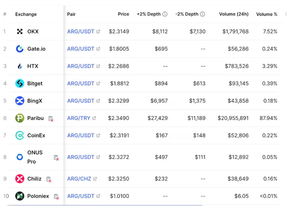Screen dimensions: 287x206
Task: Select Paribu's 87.94% volume share
Action: 269,118
